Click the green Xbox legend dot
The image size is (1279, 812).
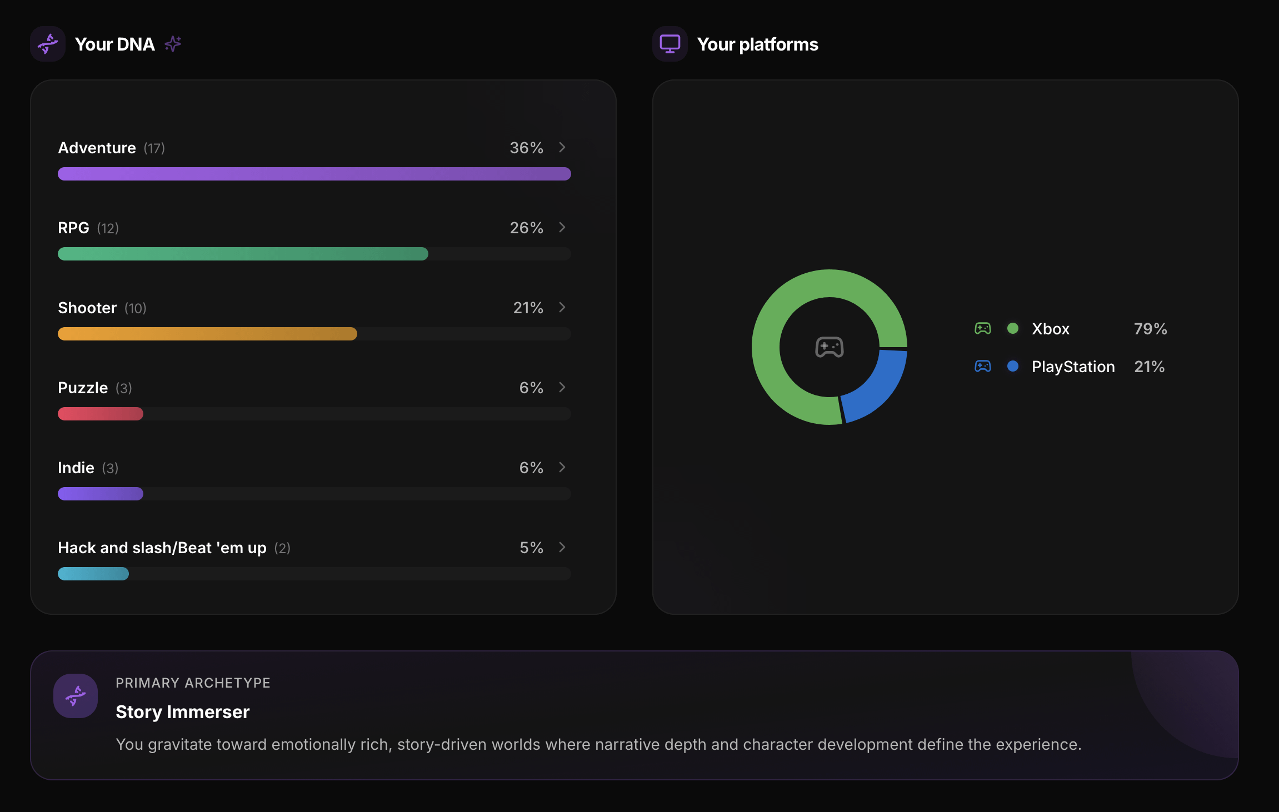click(1012, 328)
